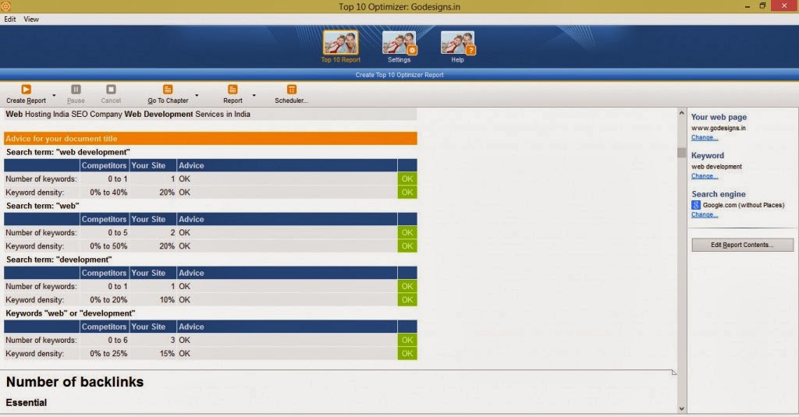Click green OK badge for 0 to 5 row
Viewport: 799px width, 417px height.
[407, 233]
